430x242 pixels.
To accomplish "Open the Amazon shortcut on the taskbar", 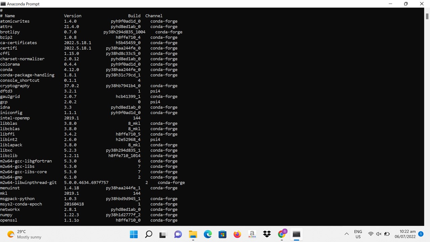I will point(252,234).
